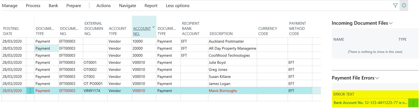
Task: Click posting date of Mavis Borroughs row
Action: 12,91
